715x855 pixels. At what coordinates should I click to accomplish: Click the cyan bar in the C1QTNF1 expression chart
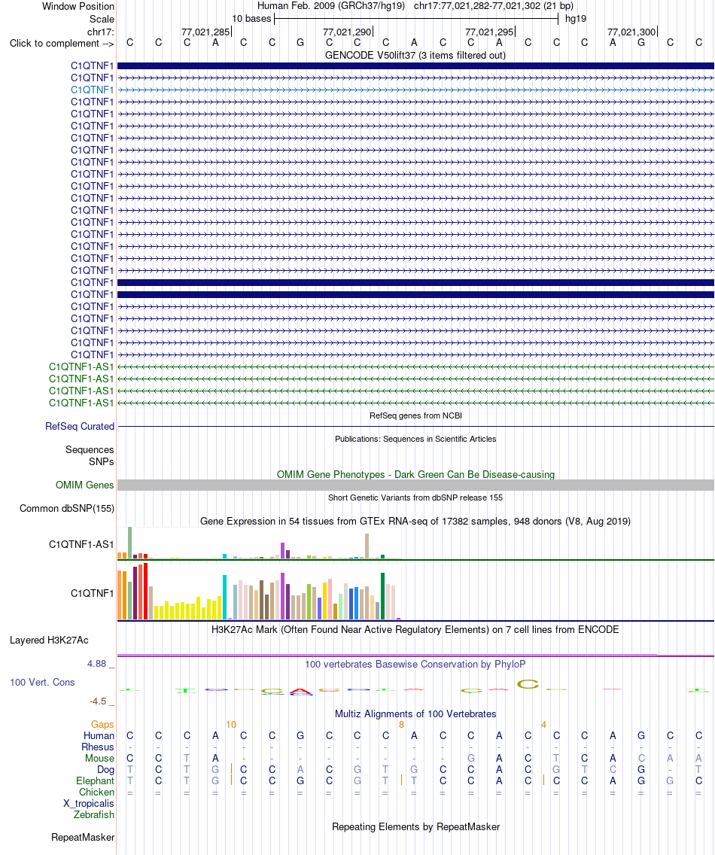[225, 597]
